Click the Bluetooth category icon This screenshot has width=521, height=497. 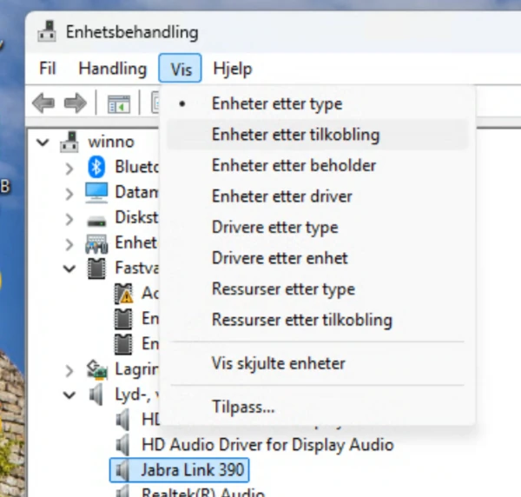tap(96, 167)
